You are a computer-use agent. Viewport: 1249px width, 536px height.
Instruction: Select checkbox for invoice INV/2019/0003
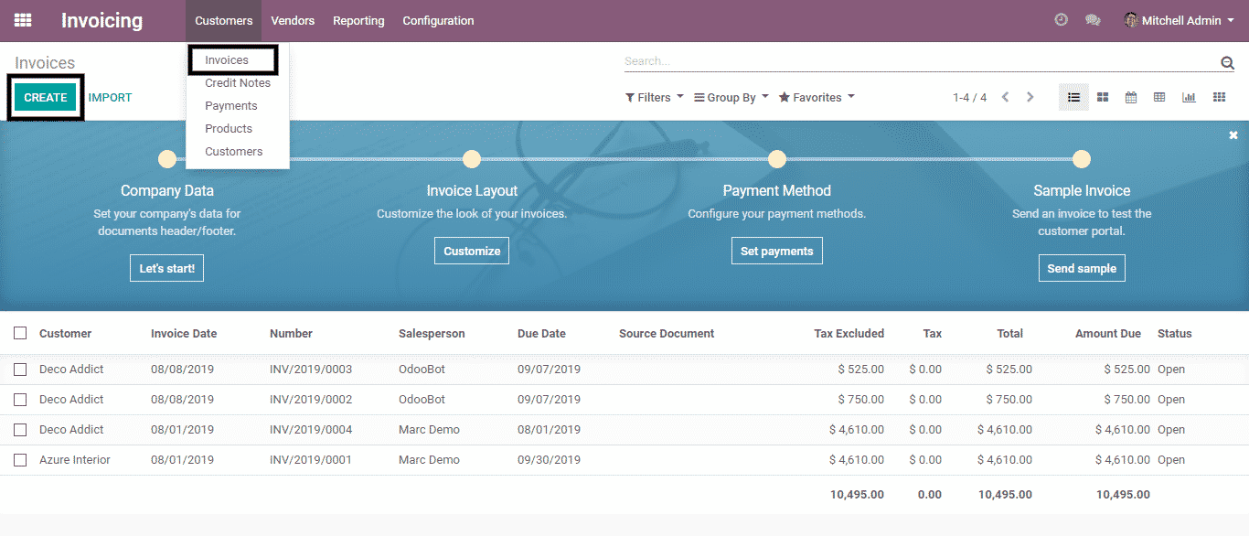coord(20,370)
